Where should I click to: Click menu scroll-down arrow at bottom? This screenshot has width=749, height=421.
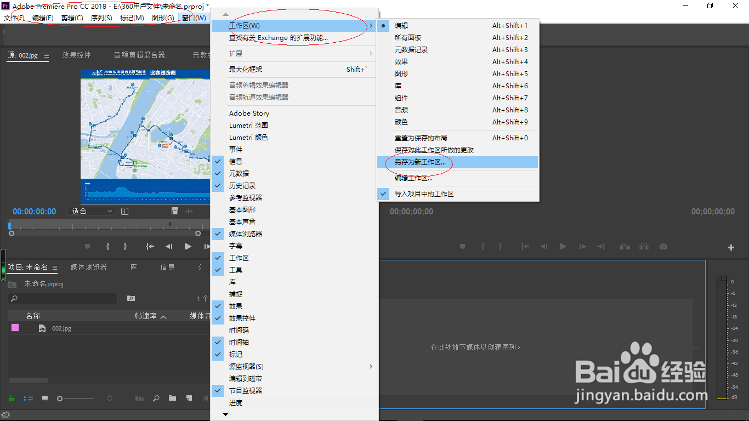pyautogui.click(x=226, y=415)
